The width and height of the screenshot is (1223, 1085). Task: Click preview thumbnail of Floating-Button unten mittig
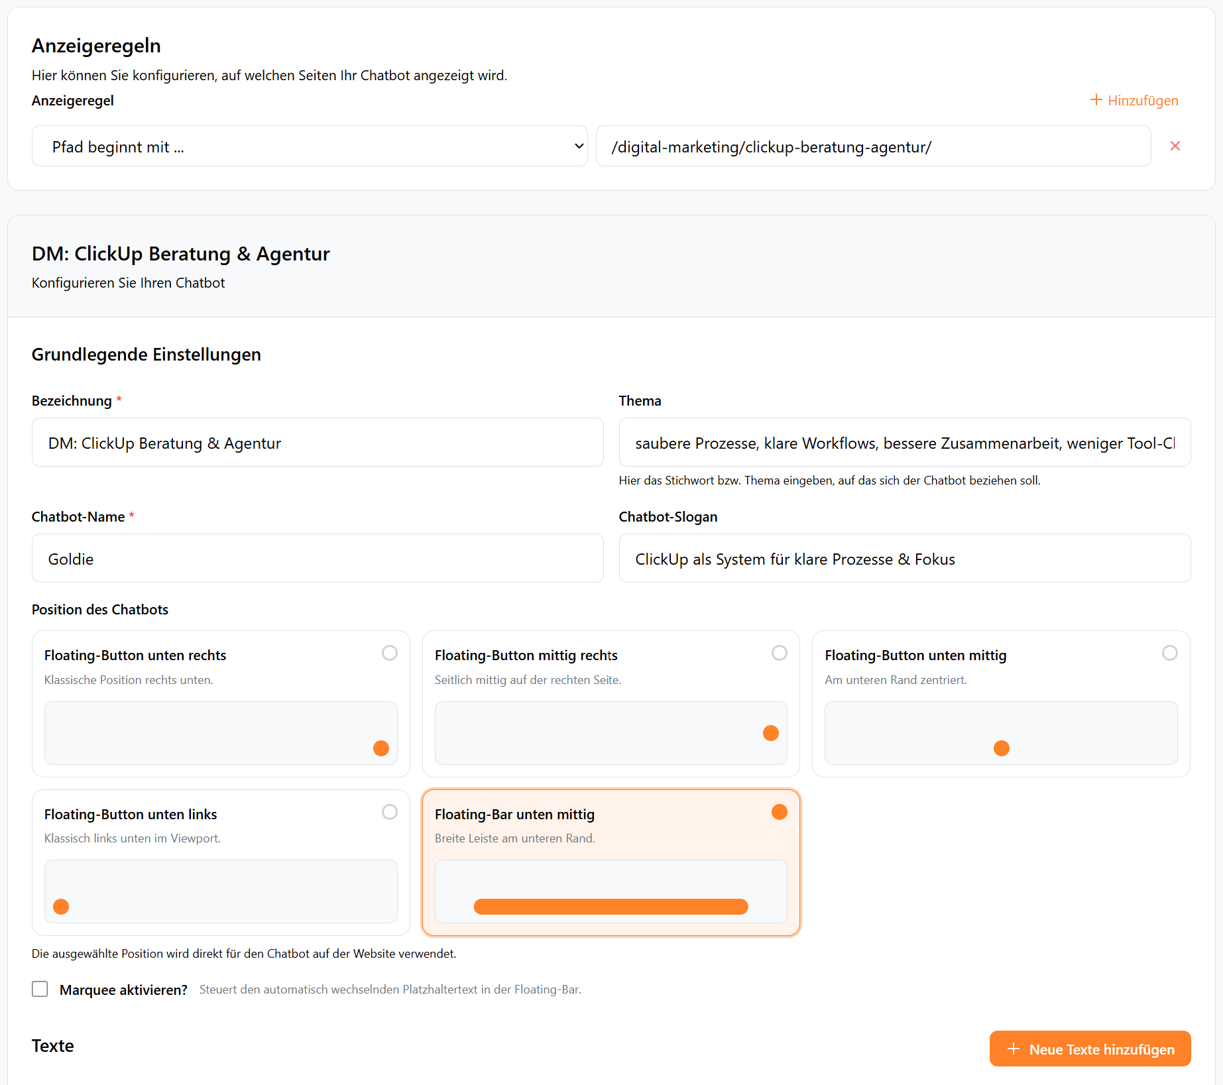tap(1001, 733)
